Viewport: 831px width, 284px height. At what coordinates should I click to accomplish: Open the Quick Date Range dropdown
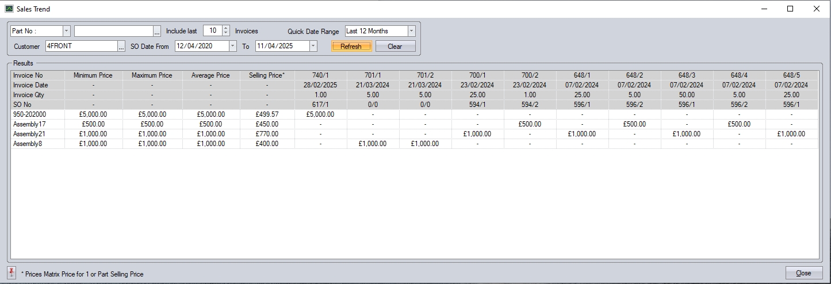point(411,31)
